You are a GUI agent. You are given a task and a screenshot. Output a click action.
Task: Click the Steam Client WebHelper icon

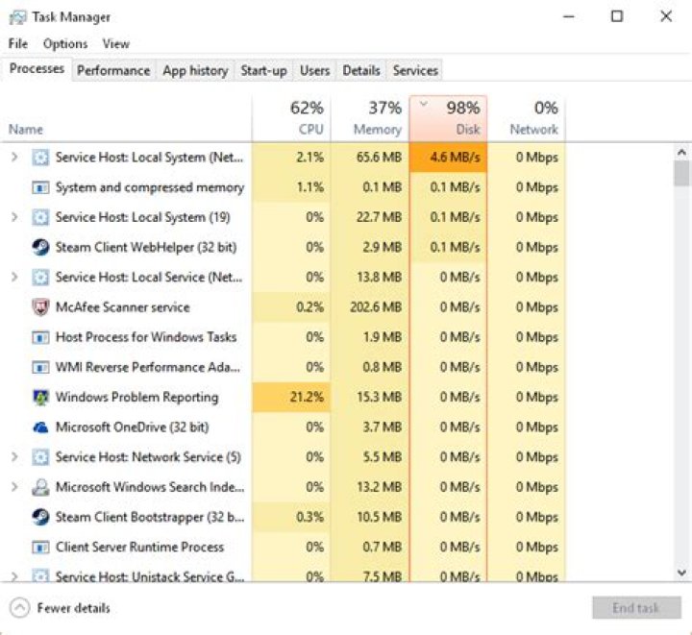coord(40,248)
